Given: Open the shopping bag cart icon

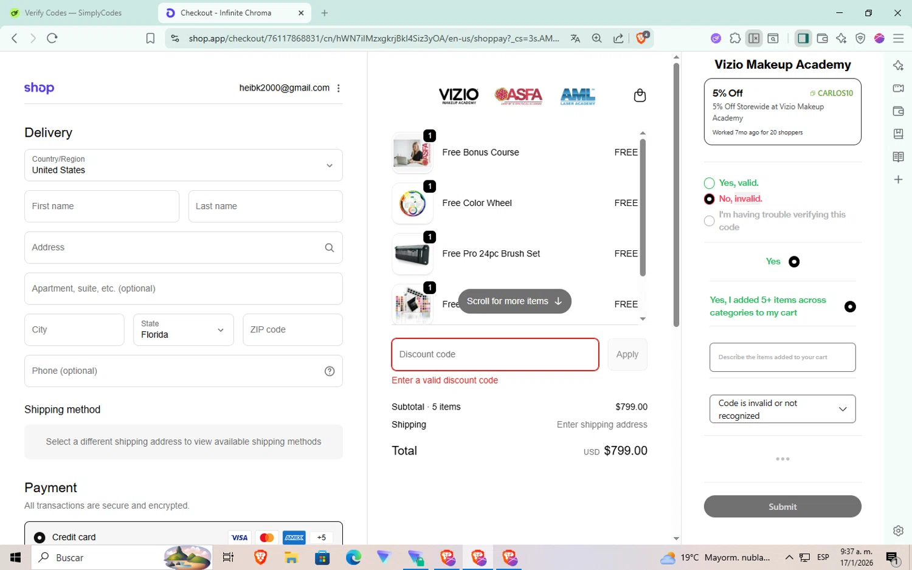Looking at the screenshot, I should click(640, 95).
